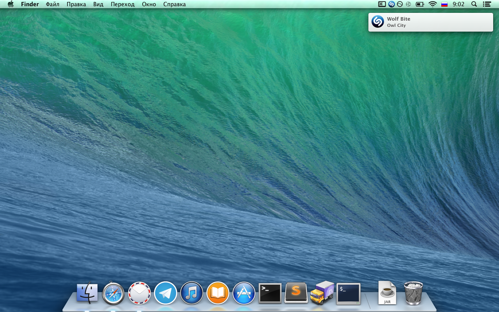Open the JAR file in dock
499x312 pixels.
pyautogui.click(x=387, y=293)
